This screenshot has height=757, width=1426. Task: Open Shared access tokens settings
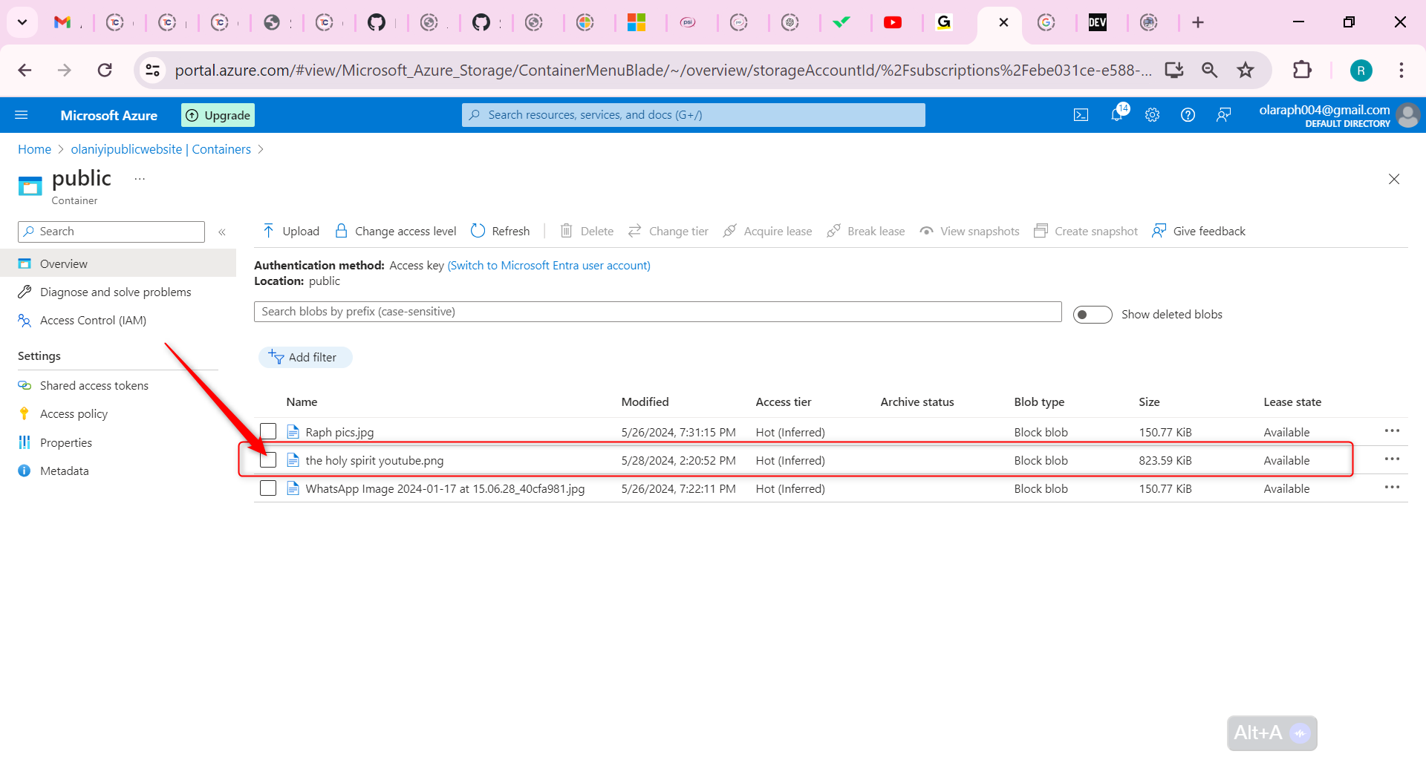coord(94,386)
